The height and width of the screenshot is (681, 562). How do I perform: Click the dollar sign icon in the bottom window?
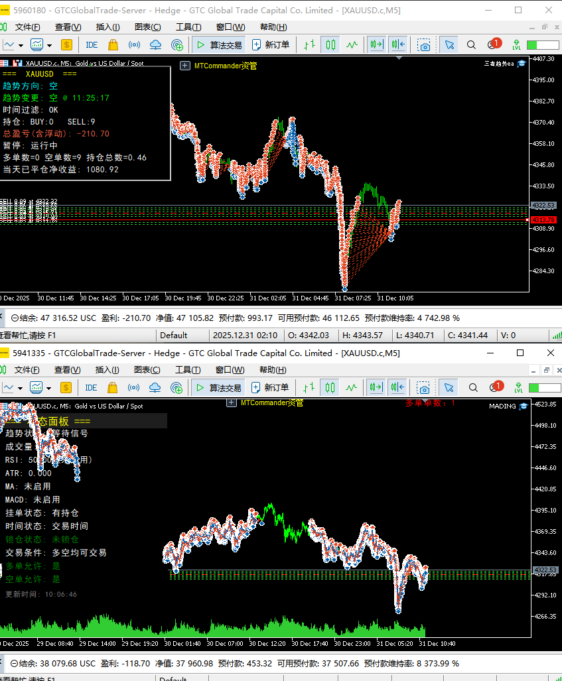coord(66,387)
